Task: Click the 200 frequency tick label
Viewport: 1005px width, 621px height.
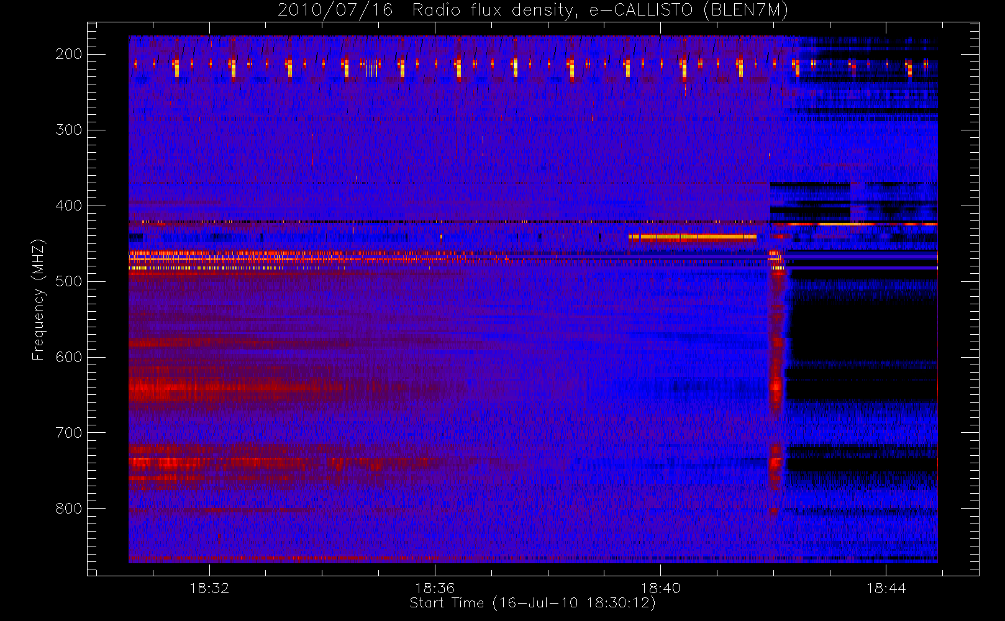Action: click(69, 54)
